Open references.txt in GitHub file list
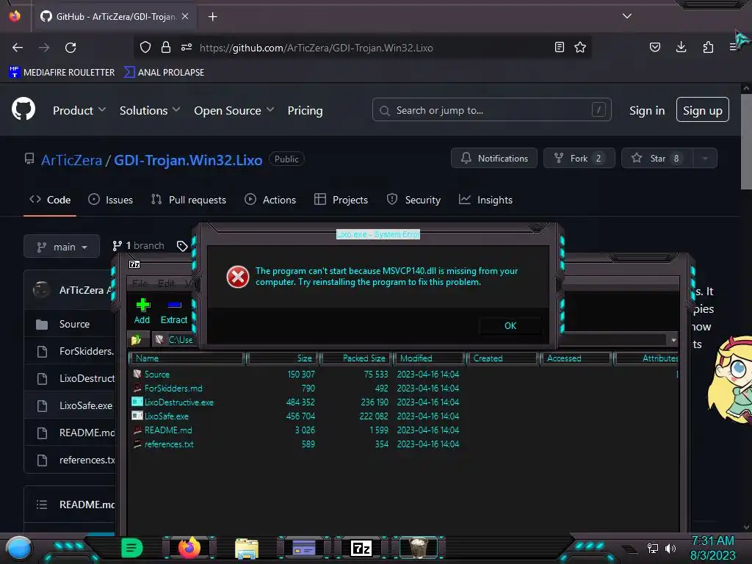Screen dimensions: 752x564 click(x=87, y=460)
